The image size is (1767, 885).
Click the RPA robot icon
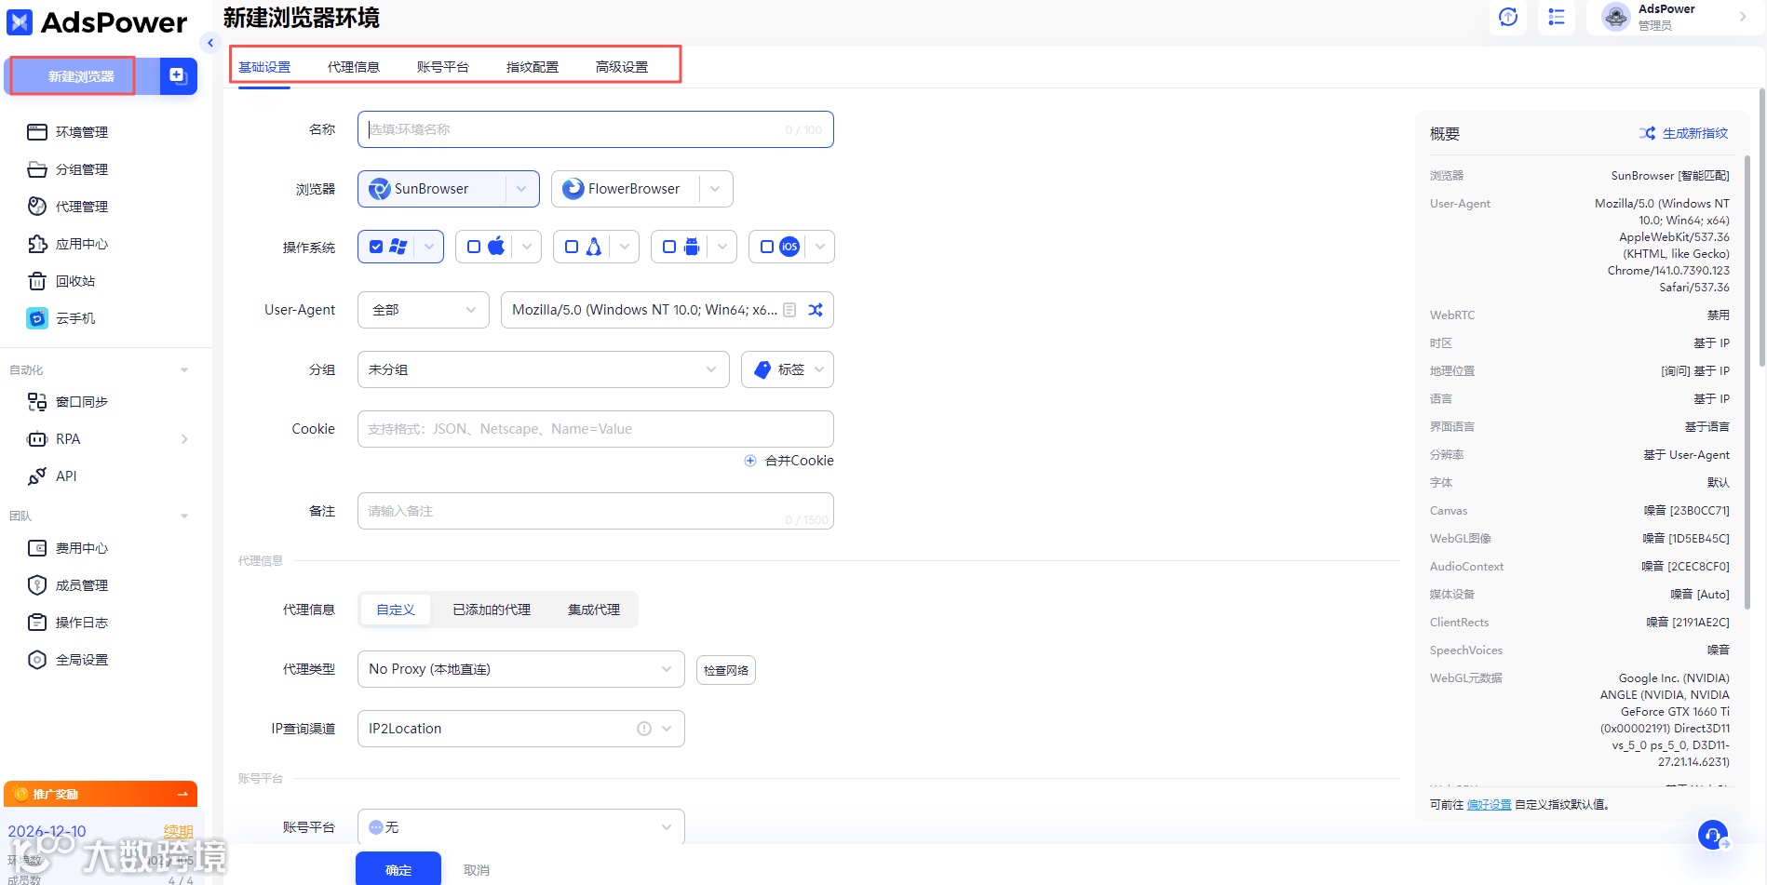(37, 439)
